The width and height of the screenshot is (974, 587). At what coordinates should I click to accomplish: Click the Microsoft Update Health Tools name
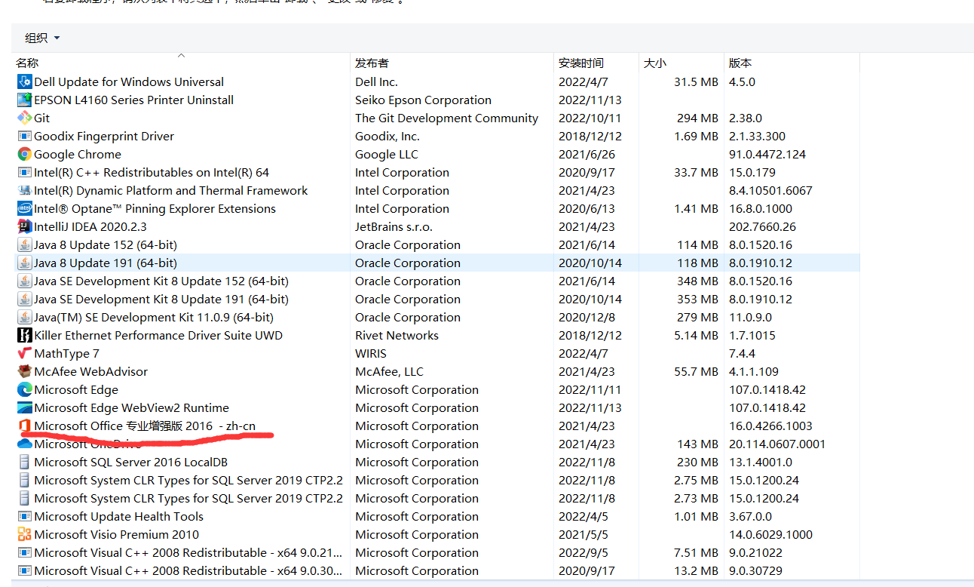click(118, 516)
